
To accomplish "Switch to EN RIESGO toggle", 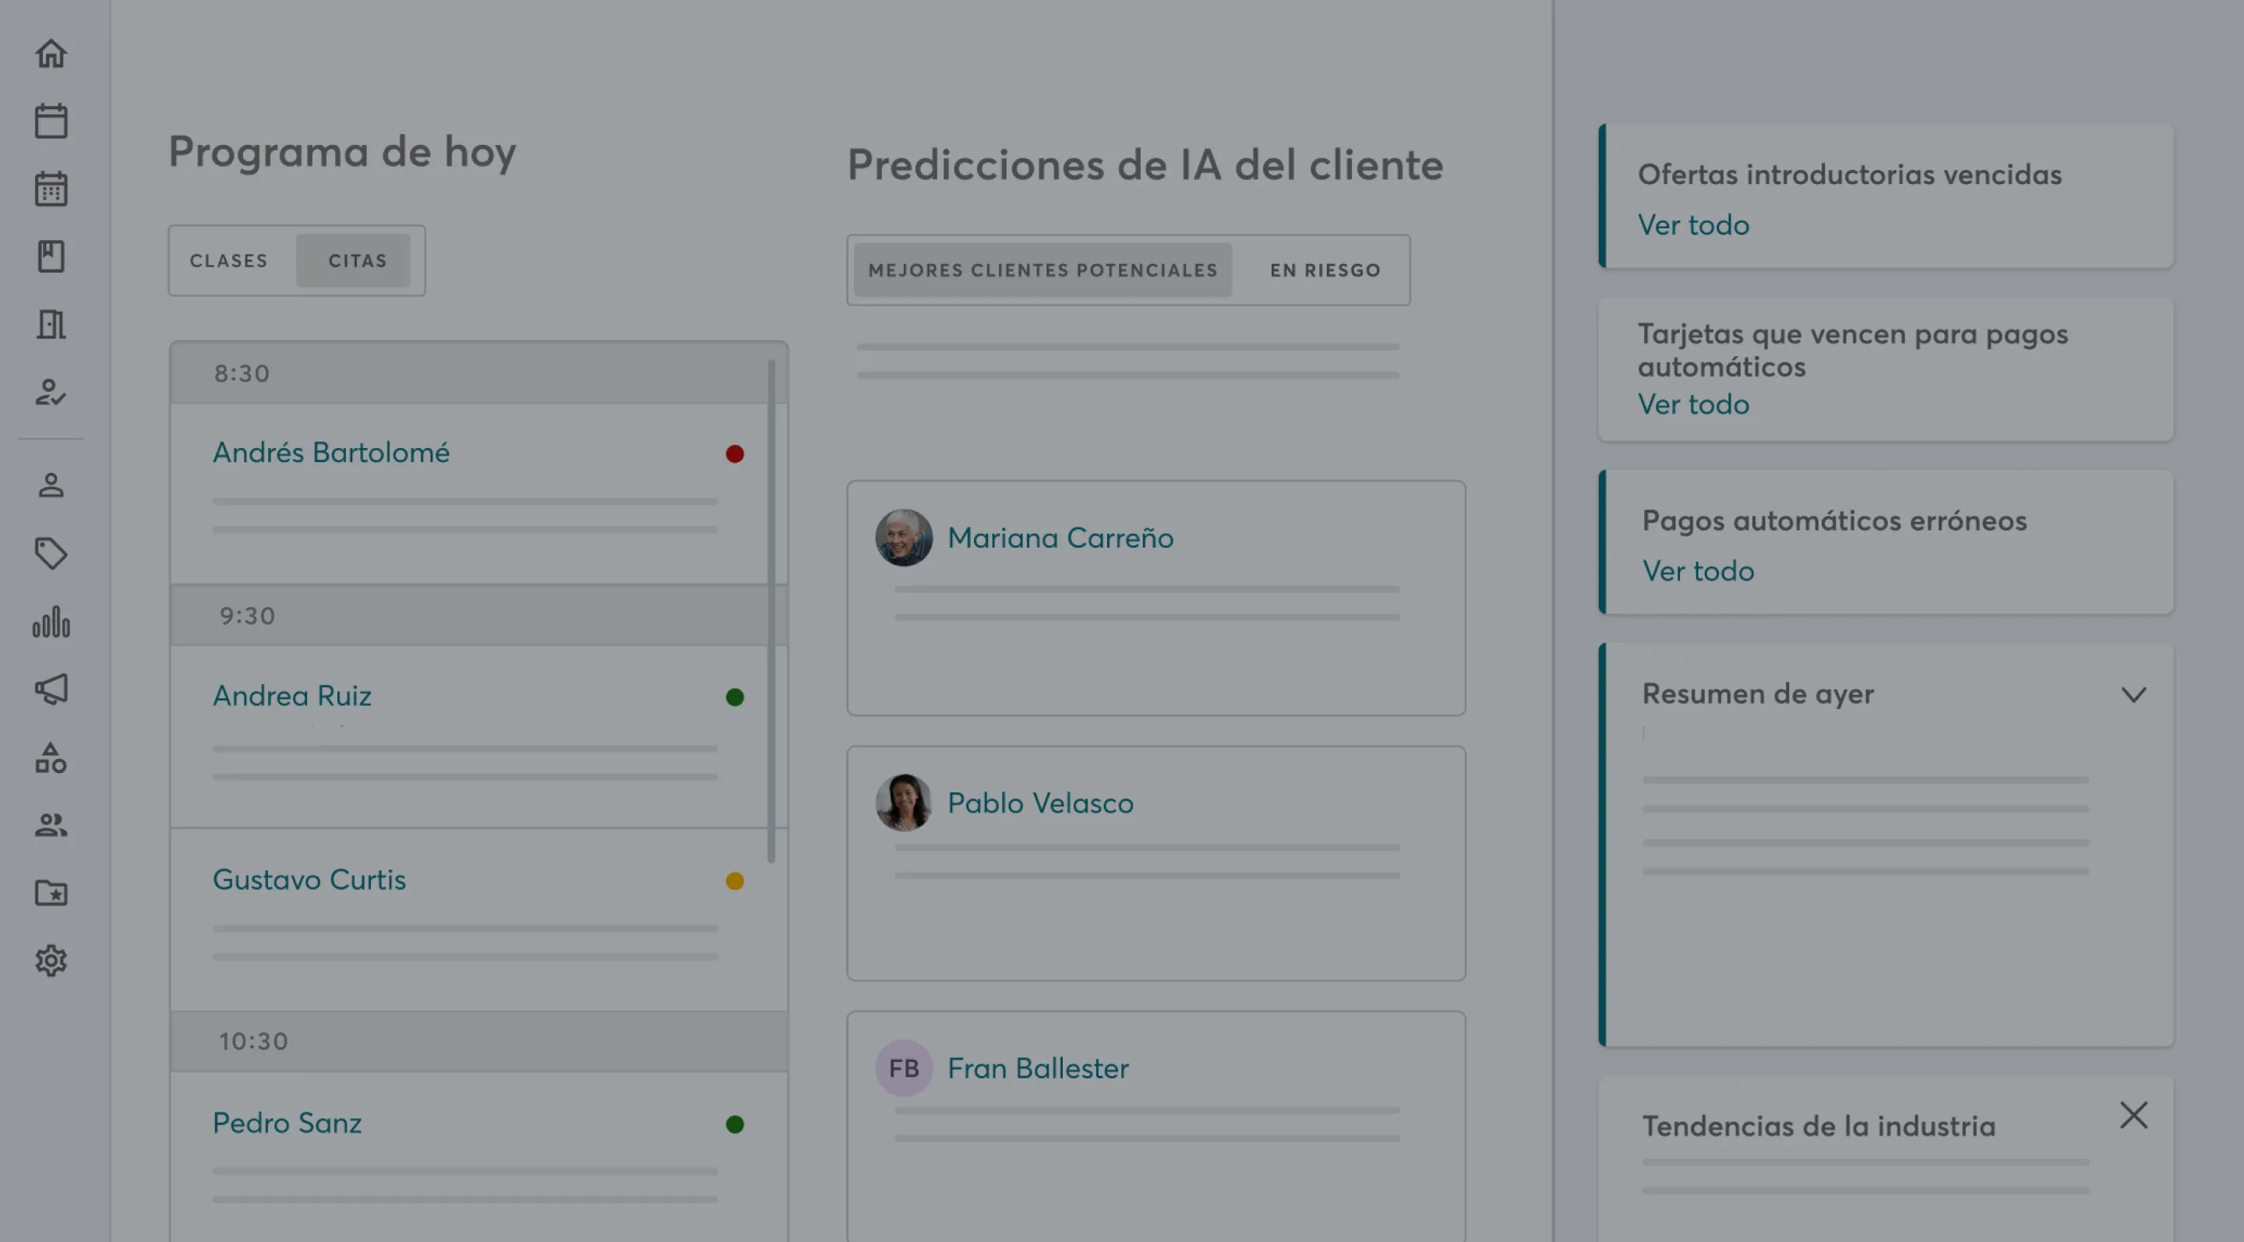I will pos(1324,270).
